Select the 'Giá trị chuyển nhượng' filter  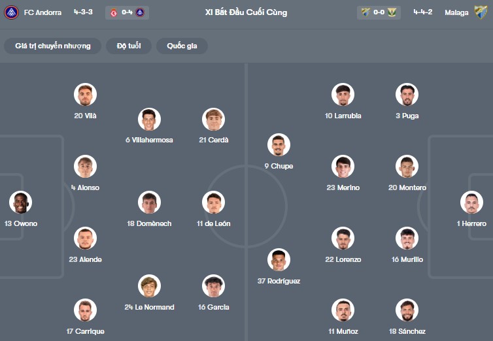pos(53,46)
